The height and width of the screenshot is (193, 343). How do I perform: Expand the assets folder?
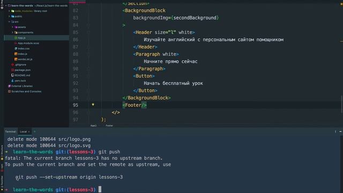coord(12,27)
